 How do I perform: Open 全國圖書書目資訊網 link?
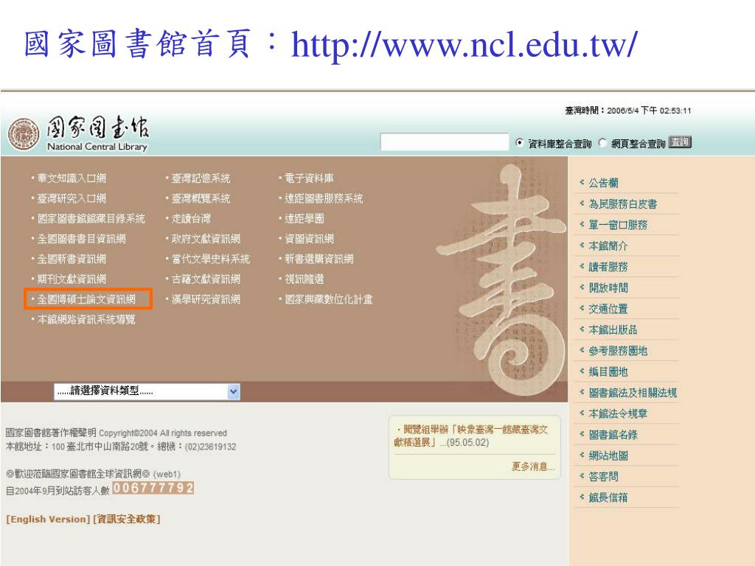point(81,239)
